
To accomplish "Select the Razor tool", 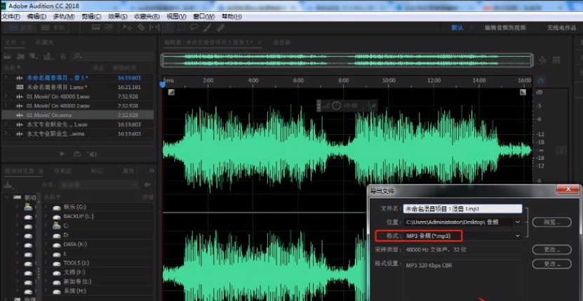I will (141, 27).
